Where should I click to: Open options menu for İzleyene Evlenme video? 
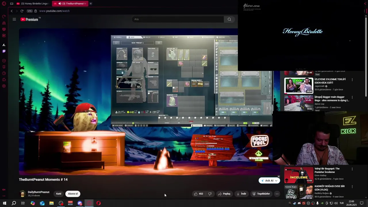352,80
